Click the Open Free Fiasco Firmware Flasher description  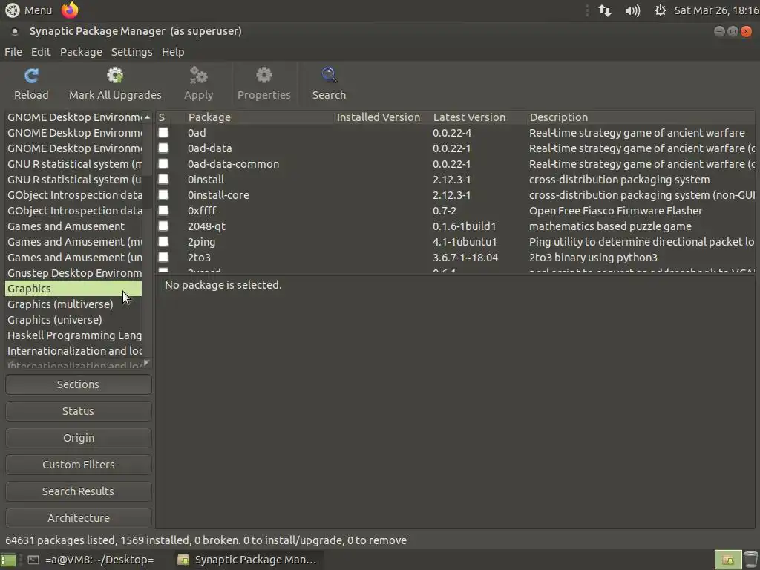[x=615, y=211]
